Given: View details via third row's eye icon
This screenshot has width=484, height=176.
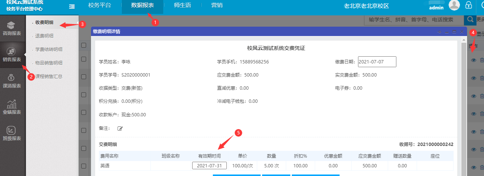Looking at the screenshot, I should (x=473, y=96).
